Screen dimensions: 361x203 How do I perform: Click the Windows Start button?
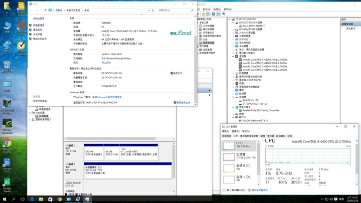pyautogui.click(x=4, y=199)
